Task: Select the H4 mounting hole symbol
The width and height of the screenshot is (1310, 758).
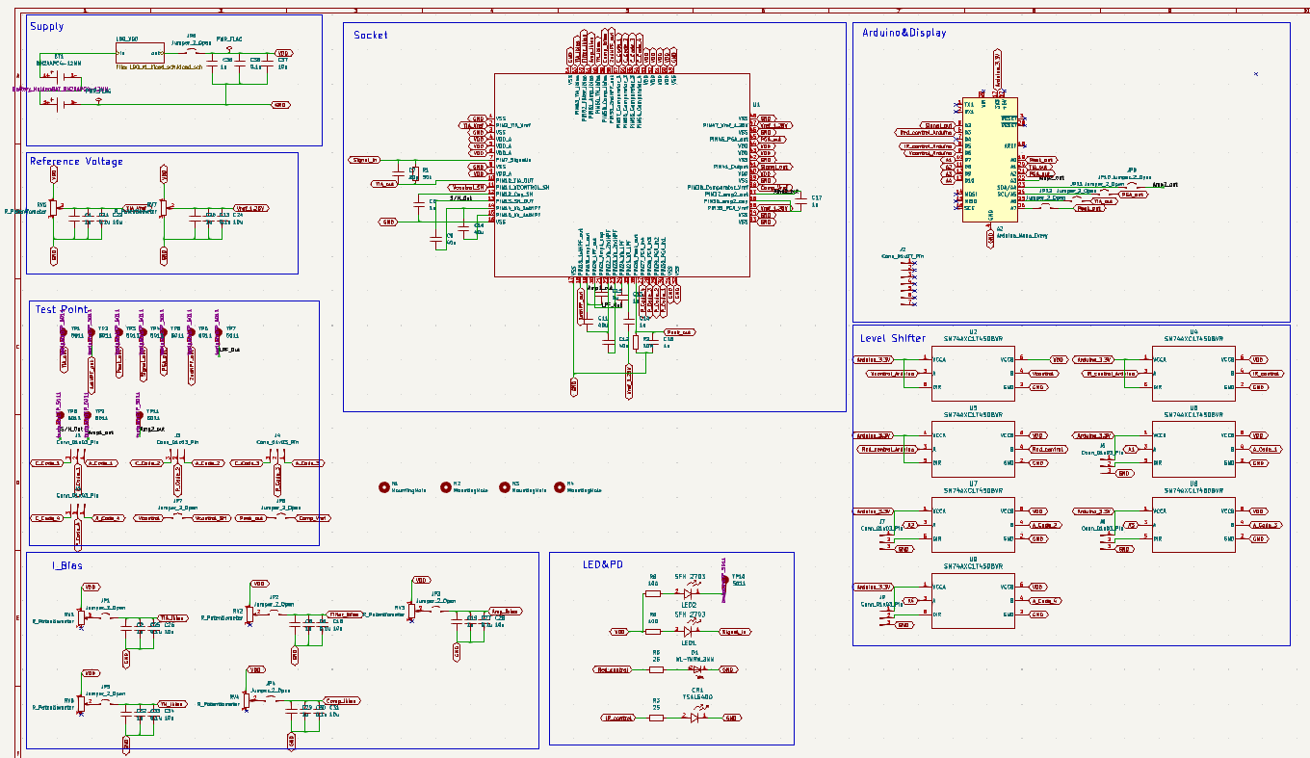Action: [560, 487]
